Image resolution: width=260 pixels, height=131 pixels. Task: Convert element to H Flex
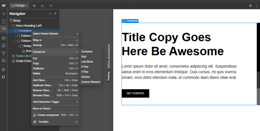[90, 67]
